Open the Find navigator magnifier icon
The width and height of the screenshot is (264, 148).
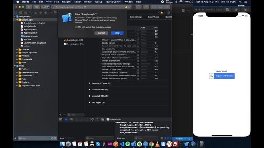coord(31,12)
